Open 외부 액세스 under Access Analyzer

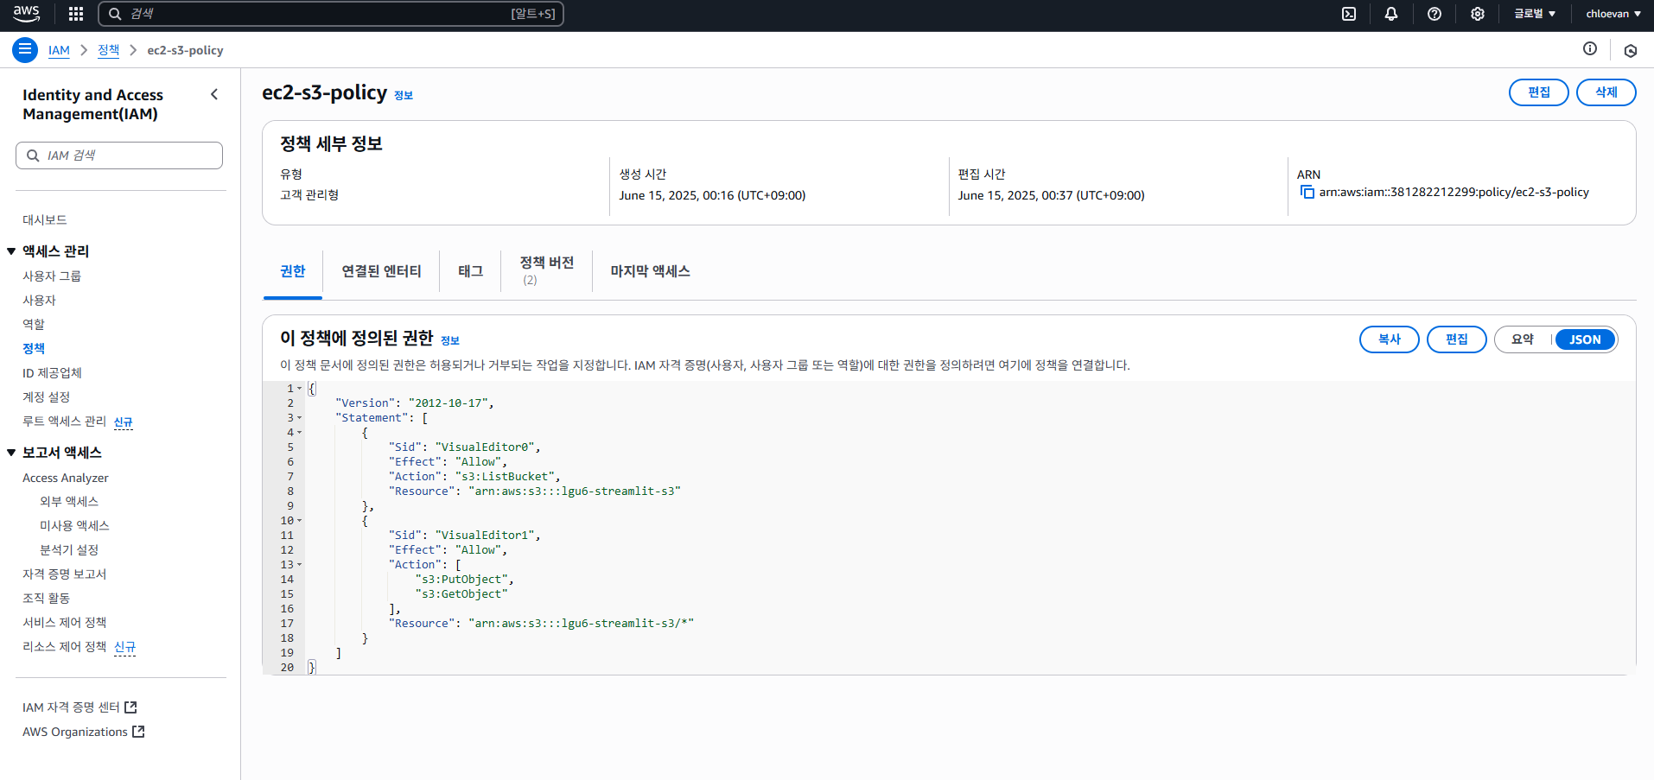point(69,502)
